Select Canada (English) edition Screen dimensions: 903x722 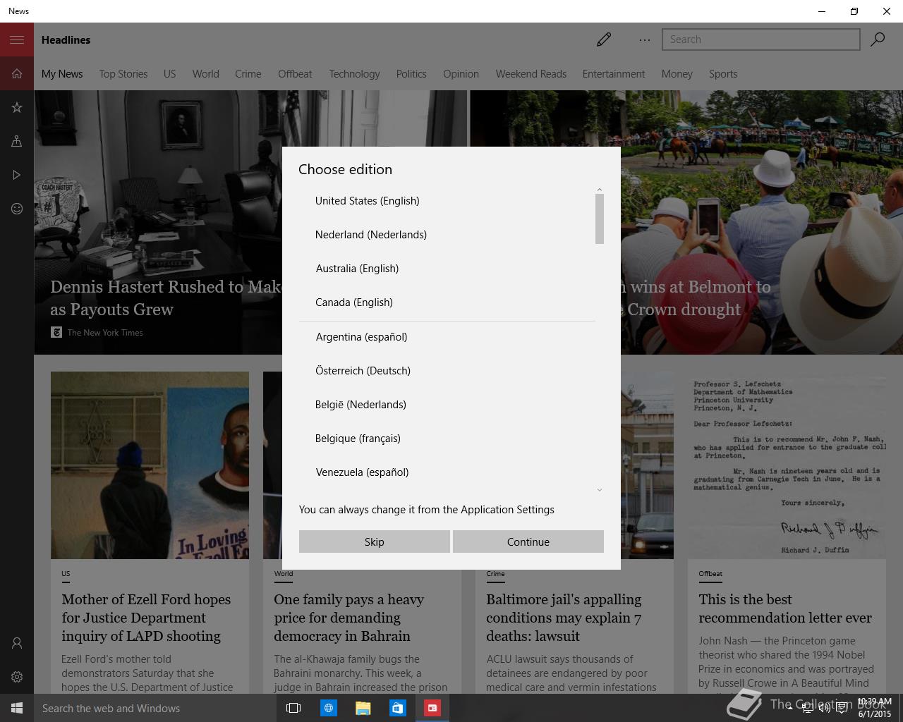point(447,302)
